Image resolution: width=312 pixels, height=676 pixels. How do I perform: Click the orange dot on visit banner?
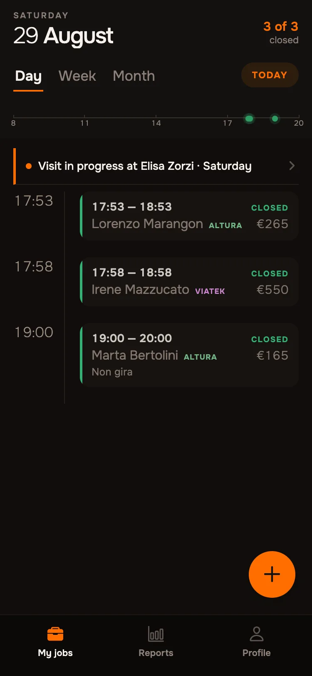click(x=29, y=166)
